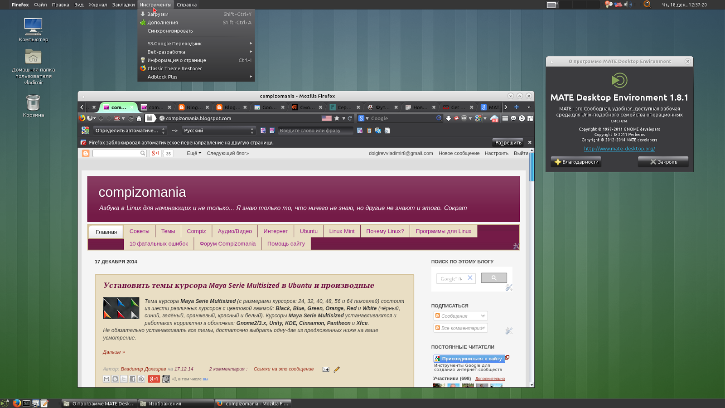Screen dimensions: 725x408
Task: Open mate-desktop.org link in About dialog
Action: pyautogui.click(x=619, y=149)
